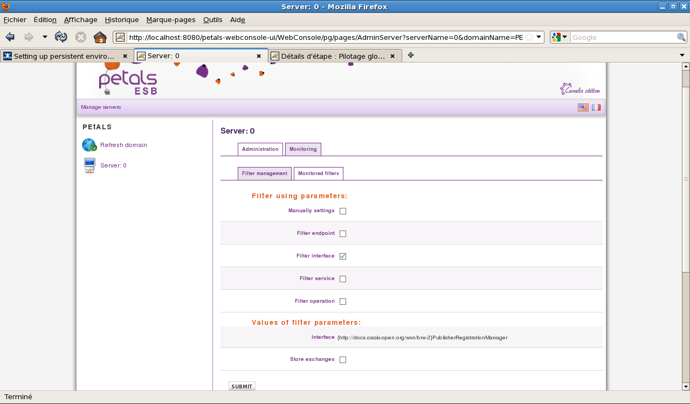690x404 pixels.
Task: Switch language with the French flag icon
Action: click(596, 107)
